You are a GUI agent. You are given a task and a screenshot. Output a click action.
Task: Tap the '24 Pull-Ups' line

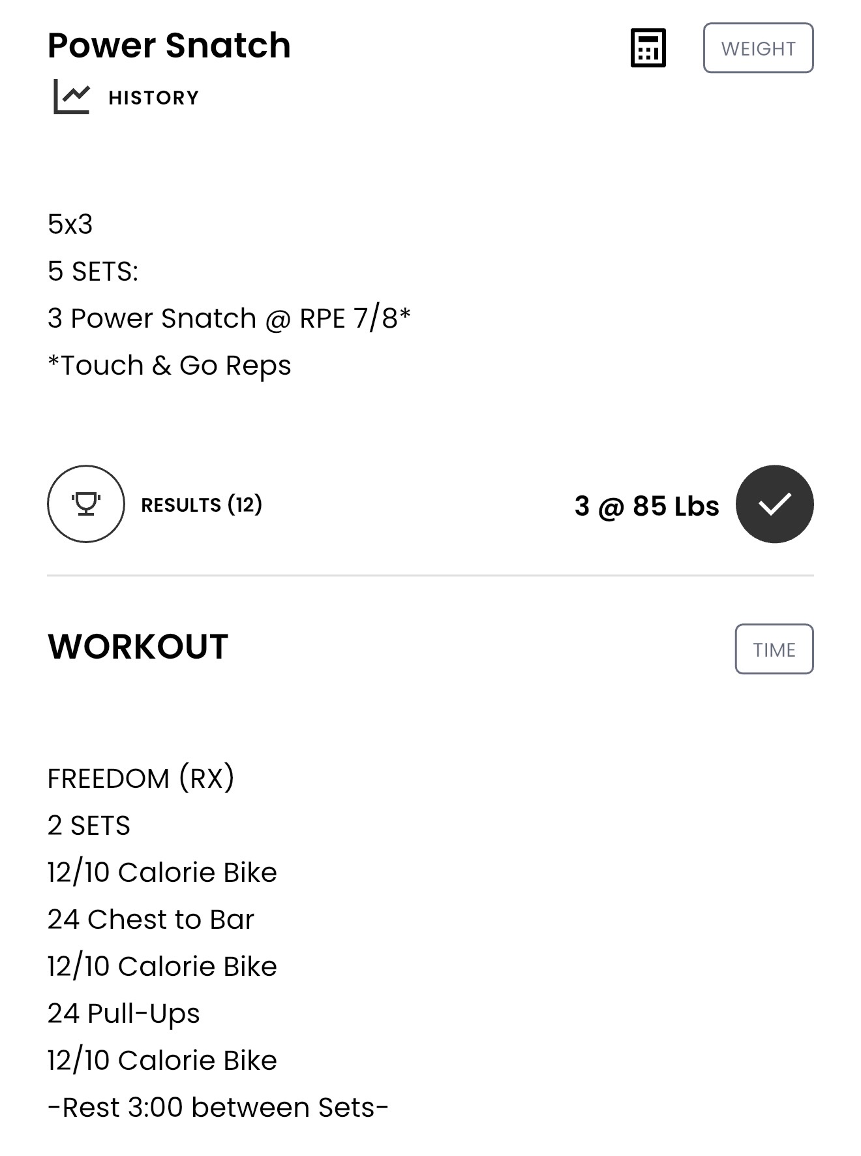pos(124,1014)
